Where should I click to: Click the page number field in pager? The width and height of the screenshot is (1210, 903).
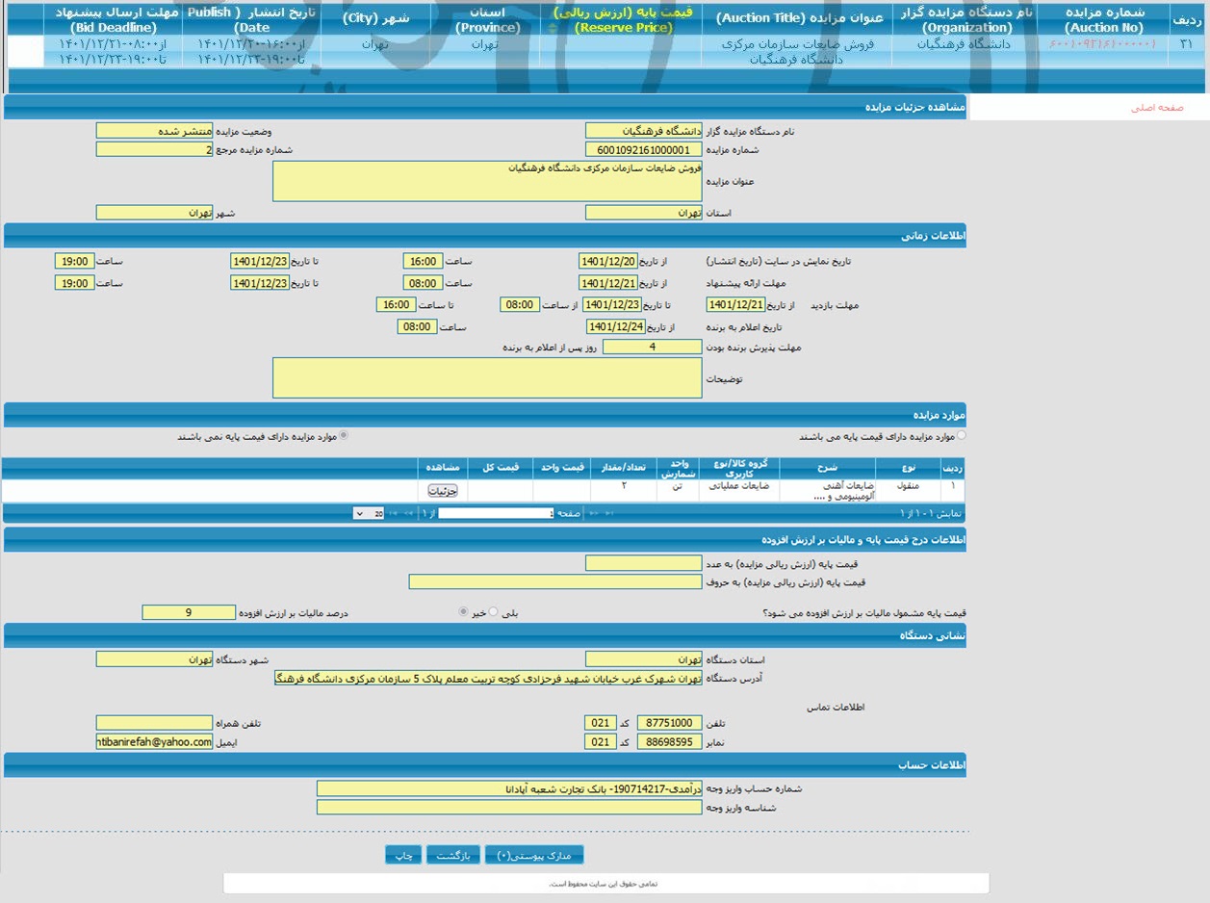496,514
